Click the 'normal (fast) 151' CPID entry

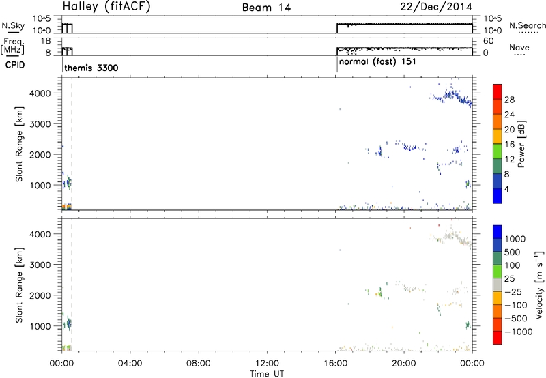(377, 62)
